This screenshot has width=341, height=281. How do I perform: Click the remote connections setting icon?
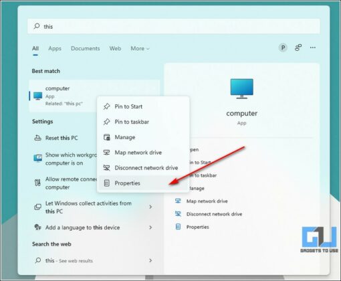(37, 183)
